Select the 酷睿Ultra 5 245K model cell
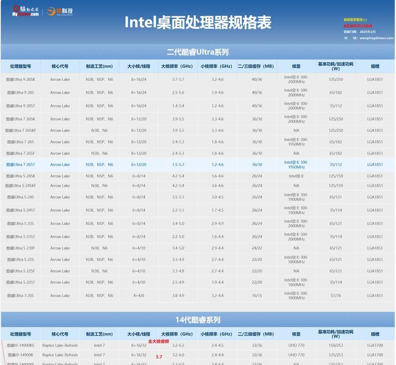The height and width of the screenshot is (365, 396). coord(20,176)
